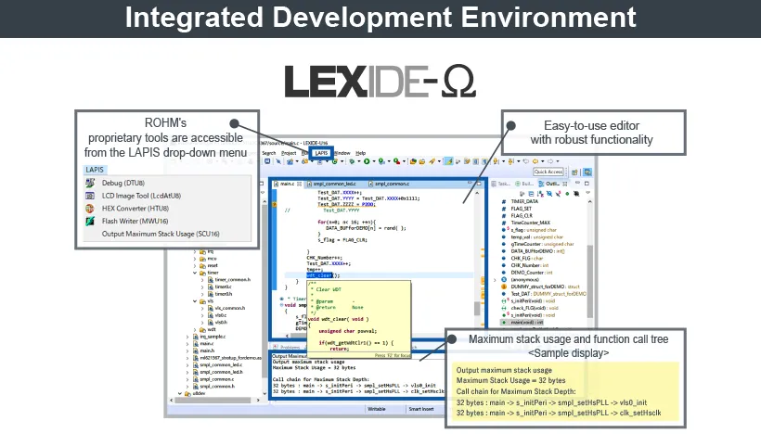Select FLAG_SET in the outline
This screenshot has height=446, width=761.
(x=522, y=209)
